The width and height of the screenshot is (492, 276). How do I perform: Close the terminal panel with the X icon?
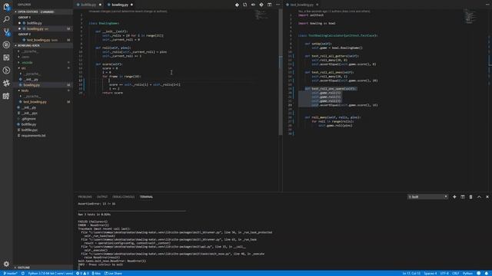pos(487,197)
